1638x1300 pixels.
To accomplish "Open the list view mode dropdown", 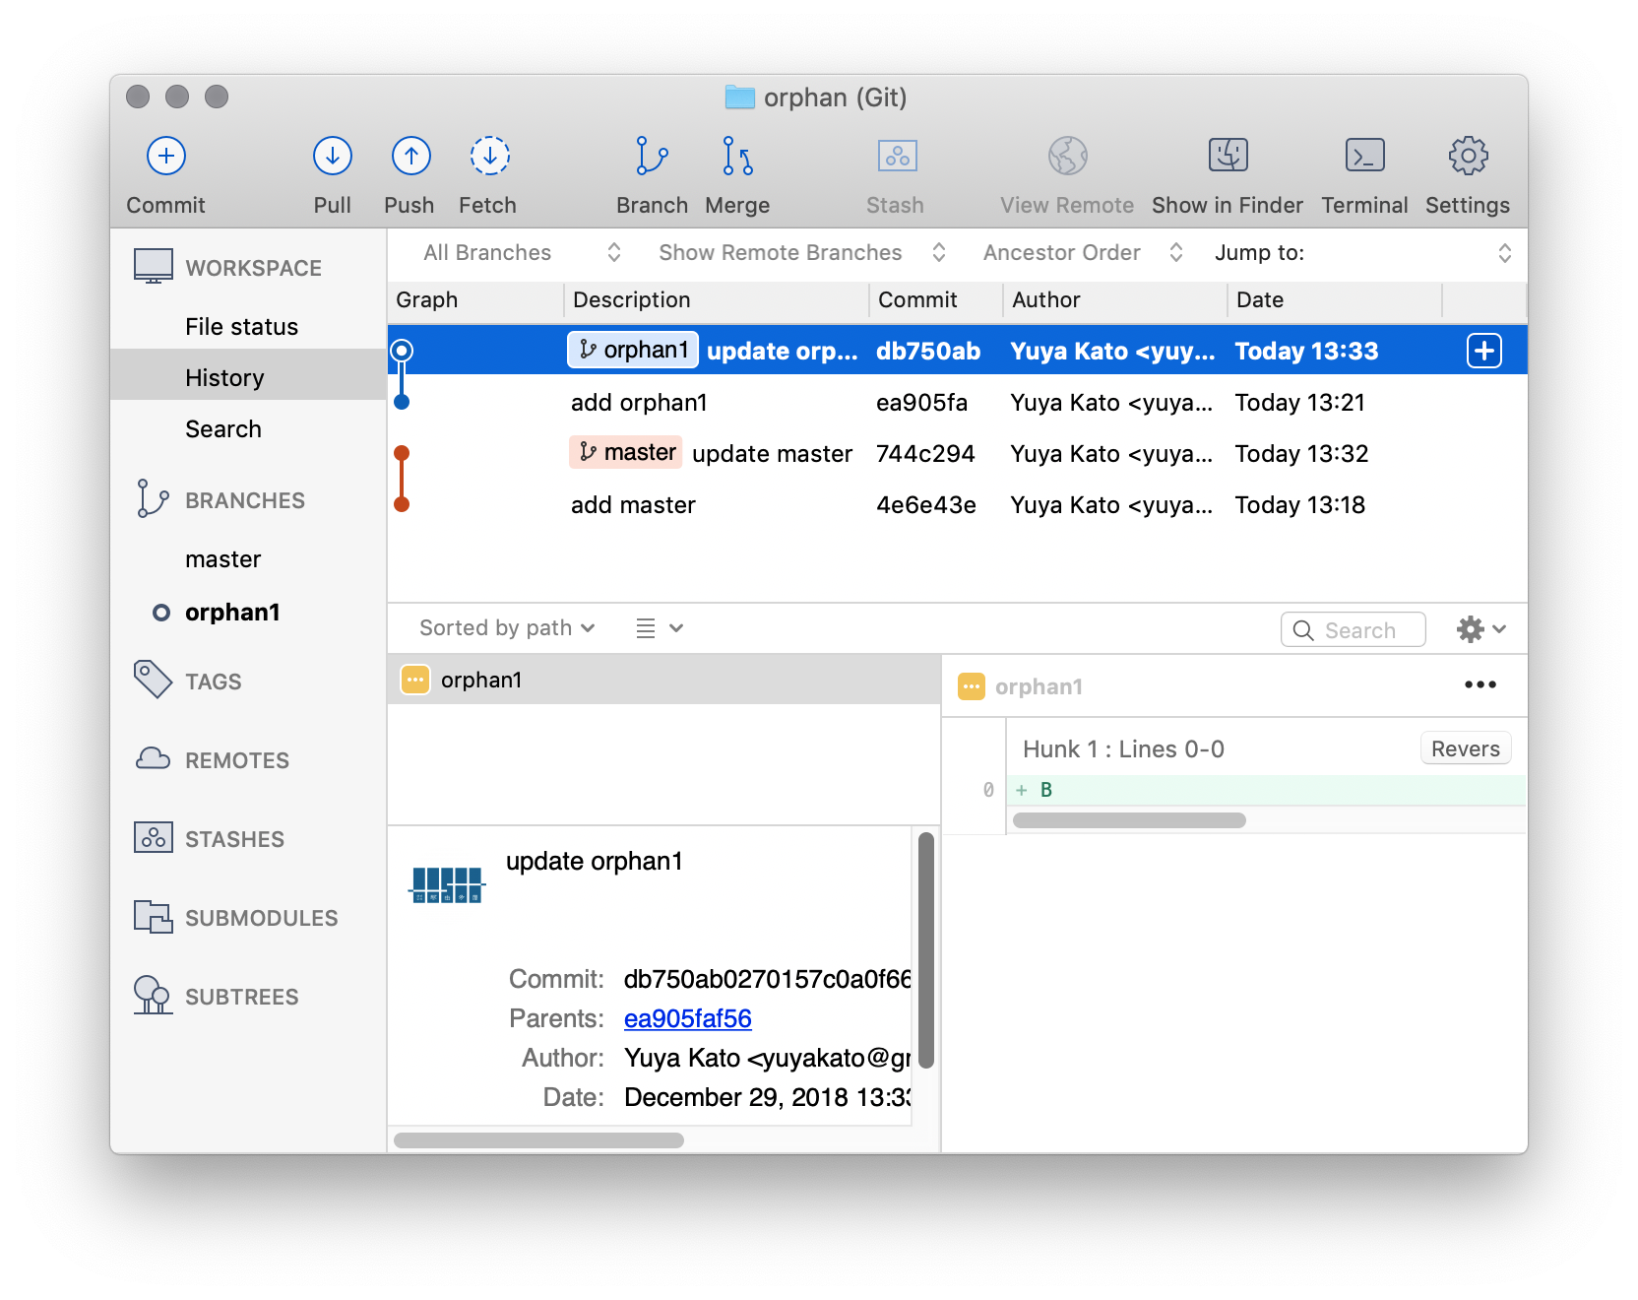I will (x=659, y=628).
